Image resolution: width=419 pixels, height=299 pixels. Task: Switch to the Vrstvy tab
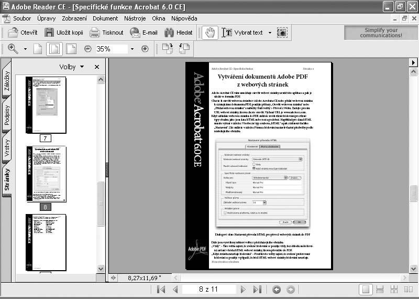click(x=6, y=148)
